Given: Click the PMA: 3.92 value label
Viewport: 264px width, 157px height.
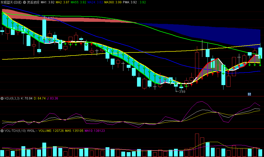Looking at the screenshot, I should (x=130, y=2).
